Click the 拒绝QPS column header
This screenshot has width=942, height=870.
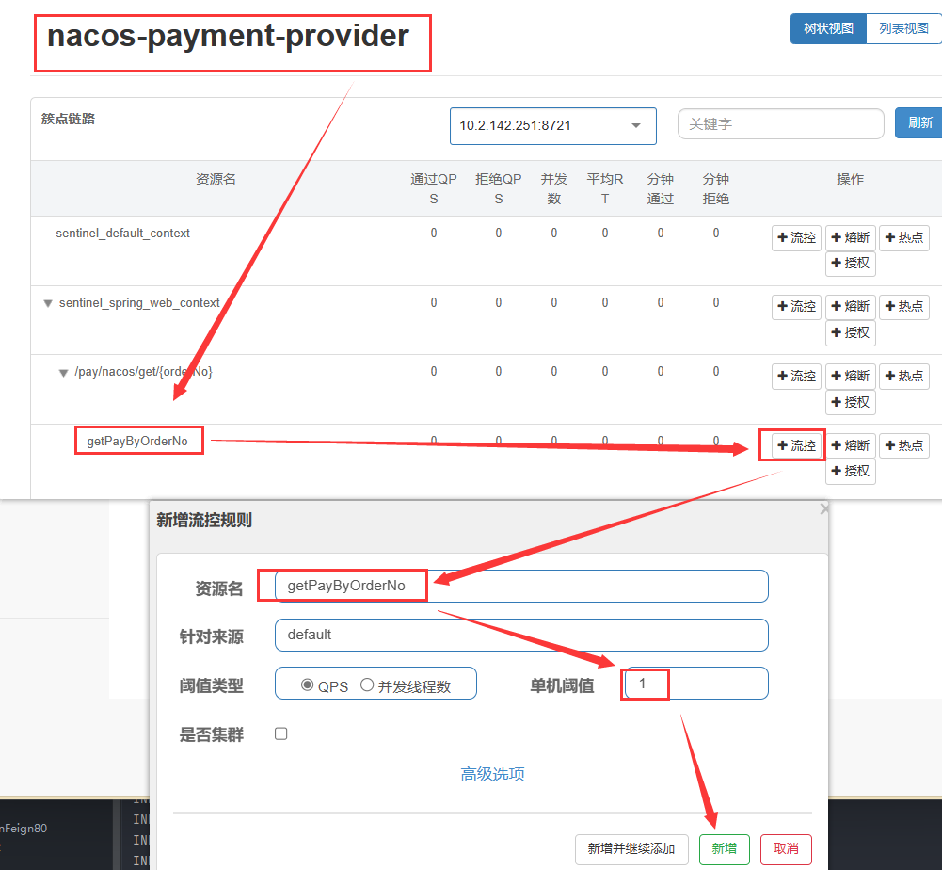point(498,188)
